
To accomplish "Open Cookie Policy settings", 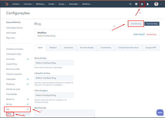I will [x=12, y=64].
